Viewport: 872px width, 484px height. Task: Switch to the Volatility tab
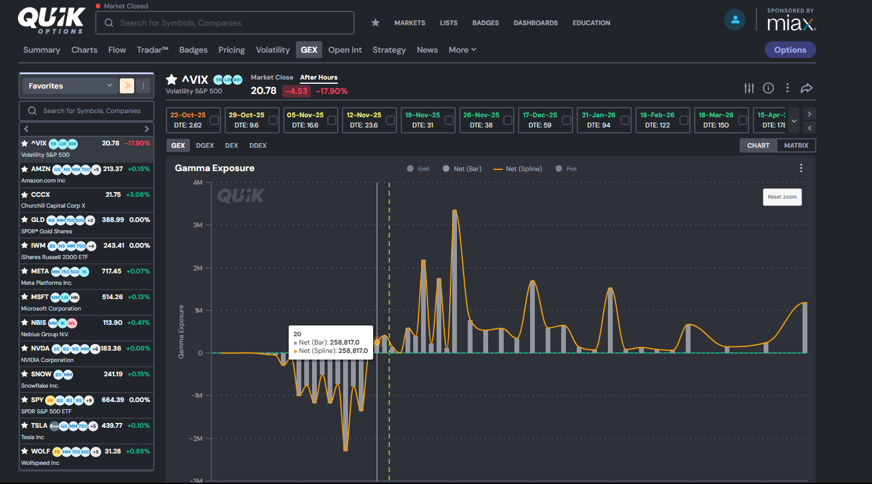point(272,50)
